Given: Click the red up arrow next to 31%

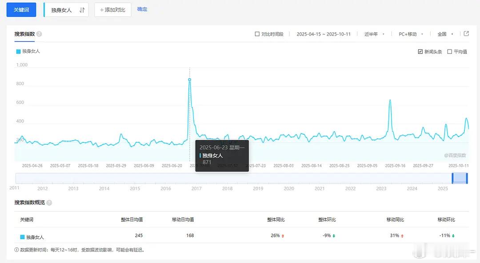Looking at the screenshot, I should point(402,236).
